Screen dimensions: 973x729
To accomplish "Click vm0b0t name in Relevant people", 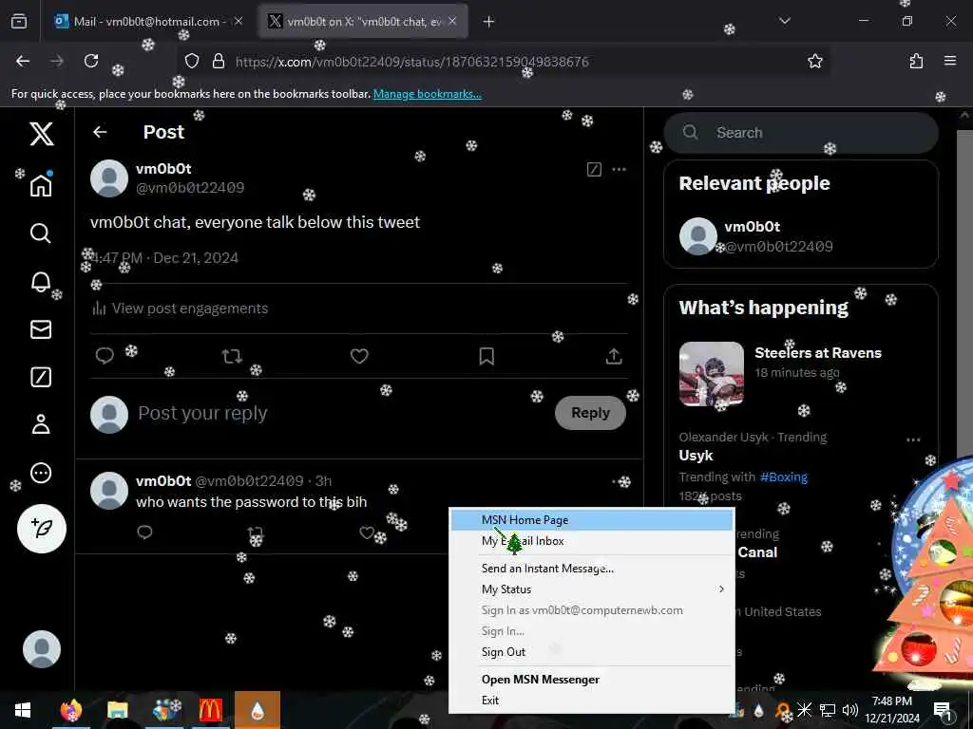I will pos(753,226).
